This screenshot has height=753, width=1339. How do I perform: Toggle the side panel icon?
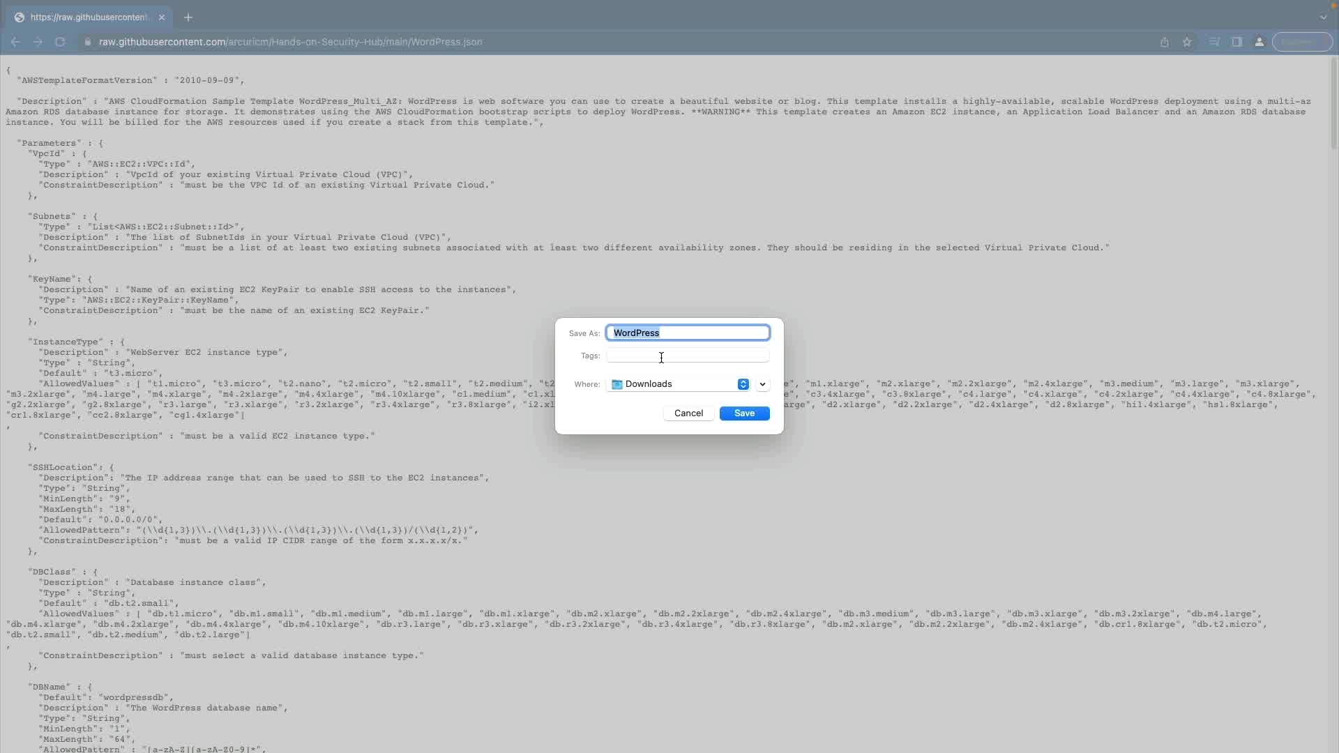(1237, 42)
